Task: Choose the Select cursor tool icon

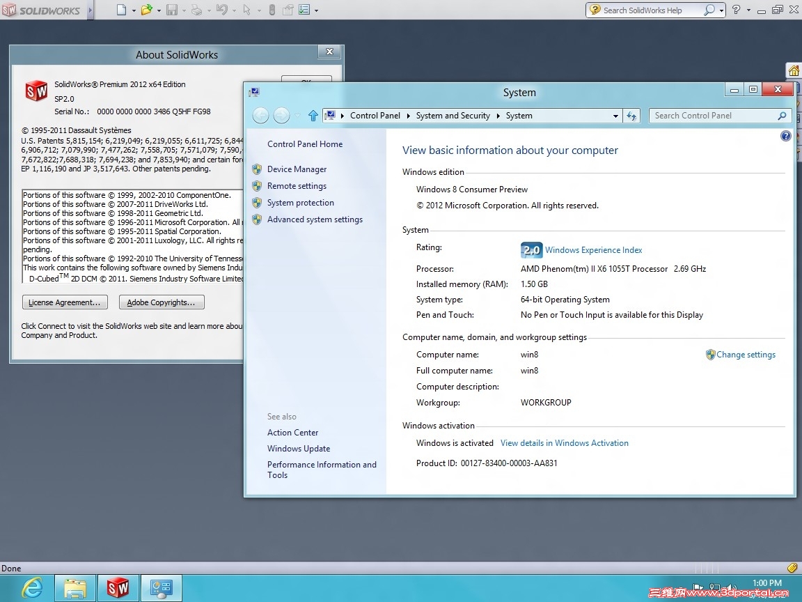Action: (247, 10)
